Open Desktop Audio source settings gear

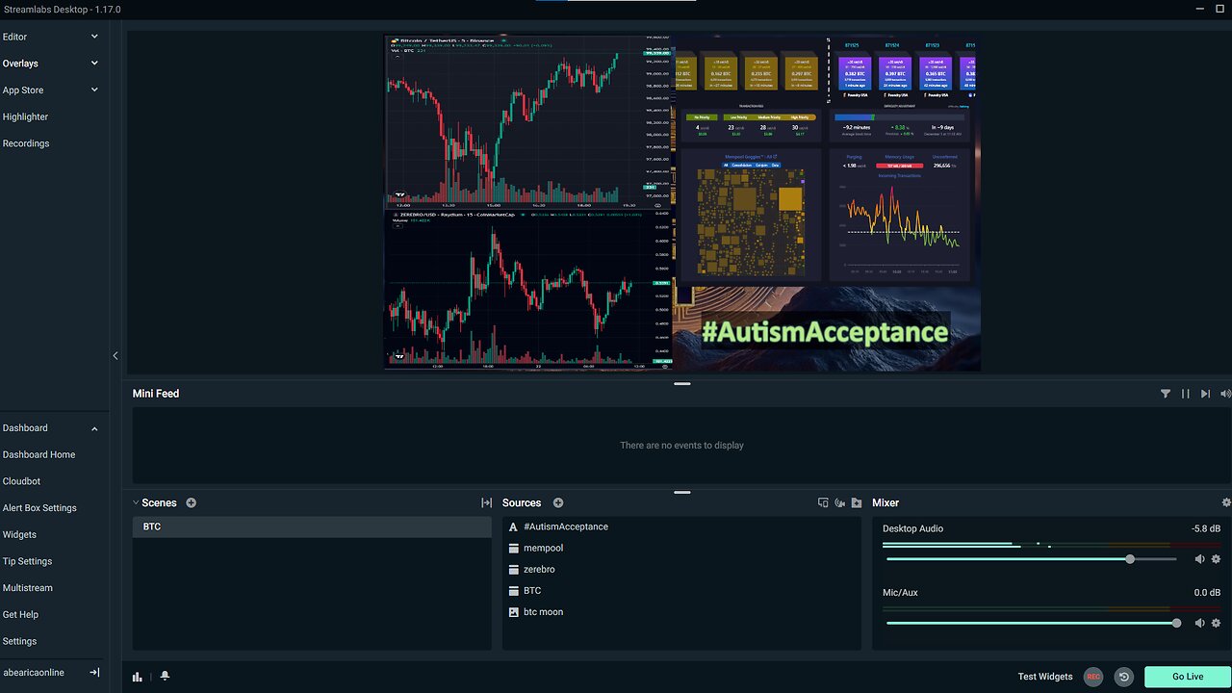pos(1216,559)
